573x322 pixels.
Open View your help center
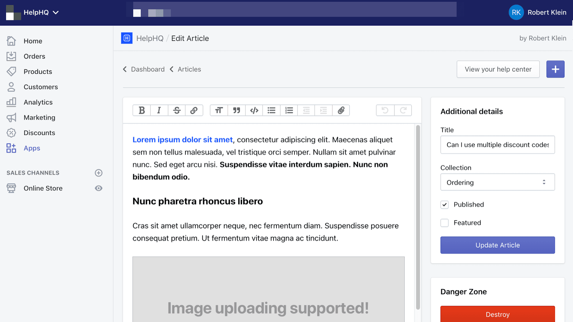[498, 69]
